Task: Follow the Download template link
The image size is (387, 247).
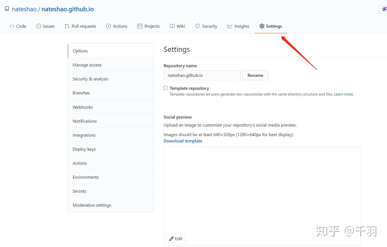Action: (x=183, y=141)
